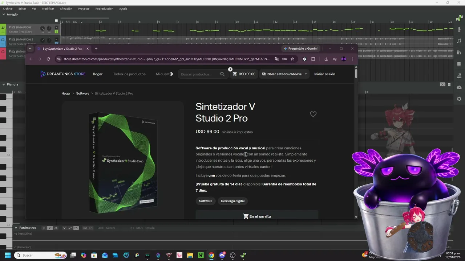The image size is (465, 261).
Task: Open the Reproducción menu
Action: point(104,9)
